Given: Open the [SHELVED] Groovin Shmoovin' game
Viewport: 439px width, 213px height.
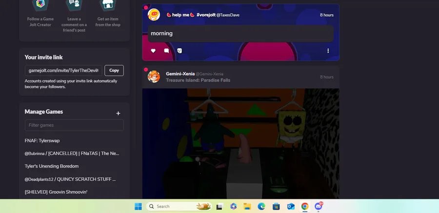Looking at the screenshot, I should [56, 192].
